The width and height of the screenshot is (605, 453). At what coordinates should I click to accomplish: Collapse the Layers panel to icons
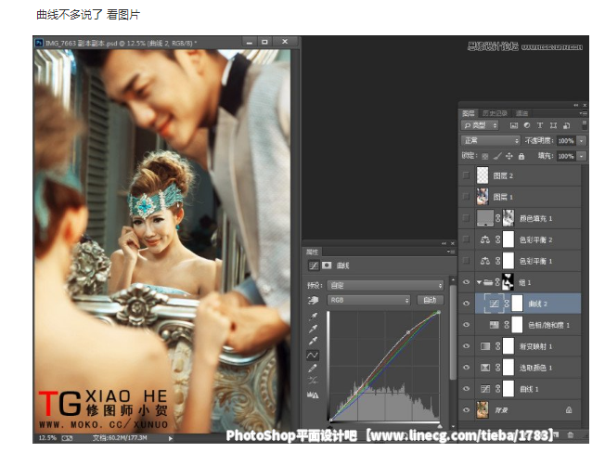(575, 105)
